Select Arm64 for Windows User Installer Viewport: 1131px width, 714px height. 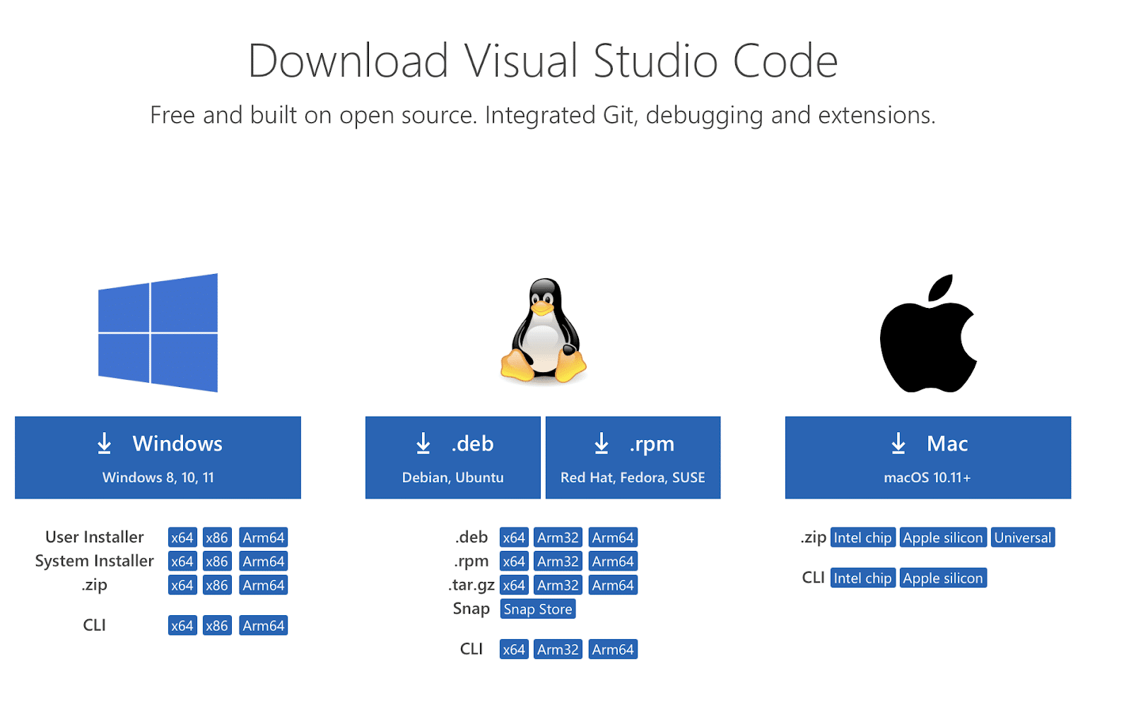(264, 537)
